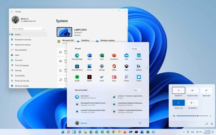This screenshot has height=135, width=216.
Task: Open File Explorer from the taskbar
Action: coord(85,132)
